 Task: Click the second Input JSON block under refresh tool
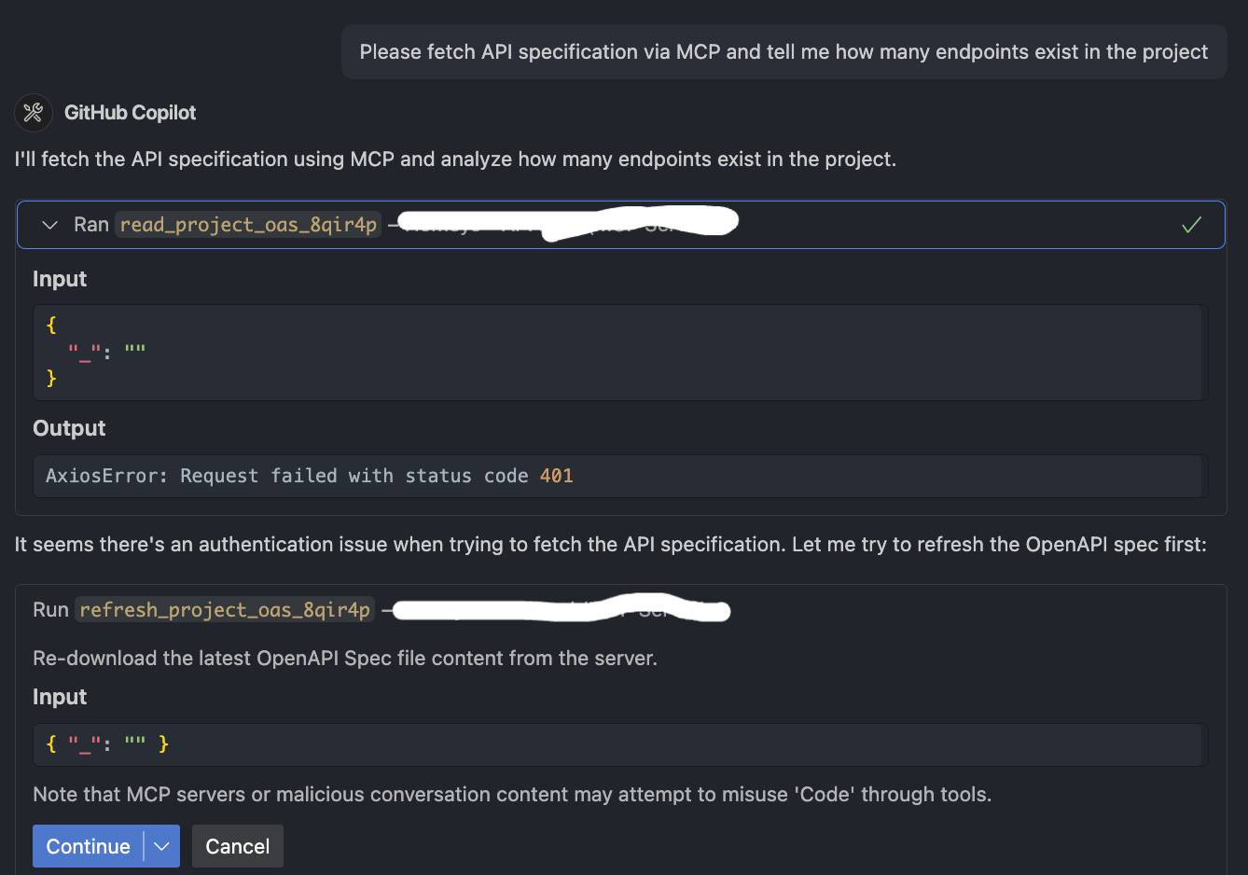(620, 744)
